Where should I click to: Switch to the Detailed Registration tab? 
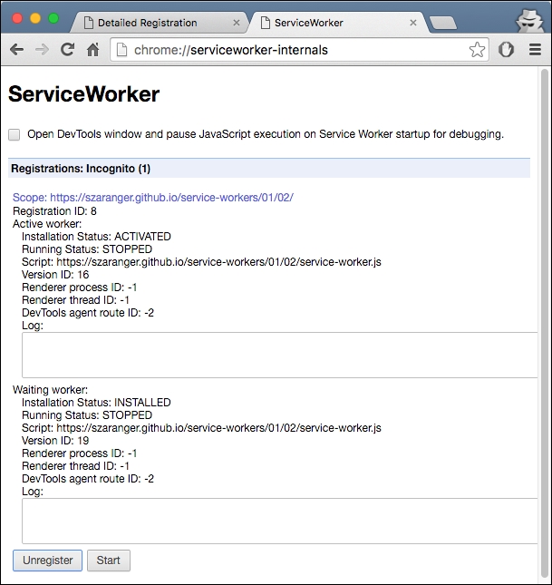tap(154, 22)
